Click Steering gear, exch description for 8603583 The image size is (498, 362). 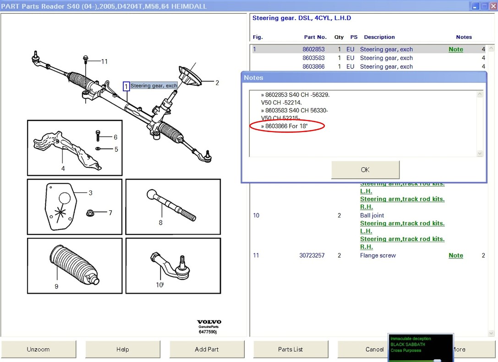pos(387,58)
